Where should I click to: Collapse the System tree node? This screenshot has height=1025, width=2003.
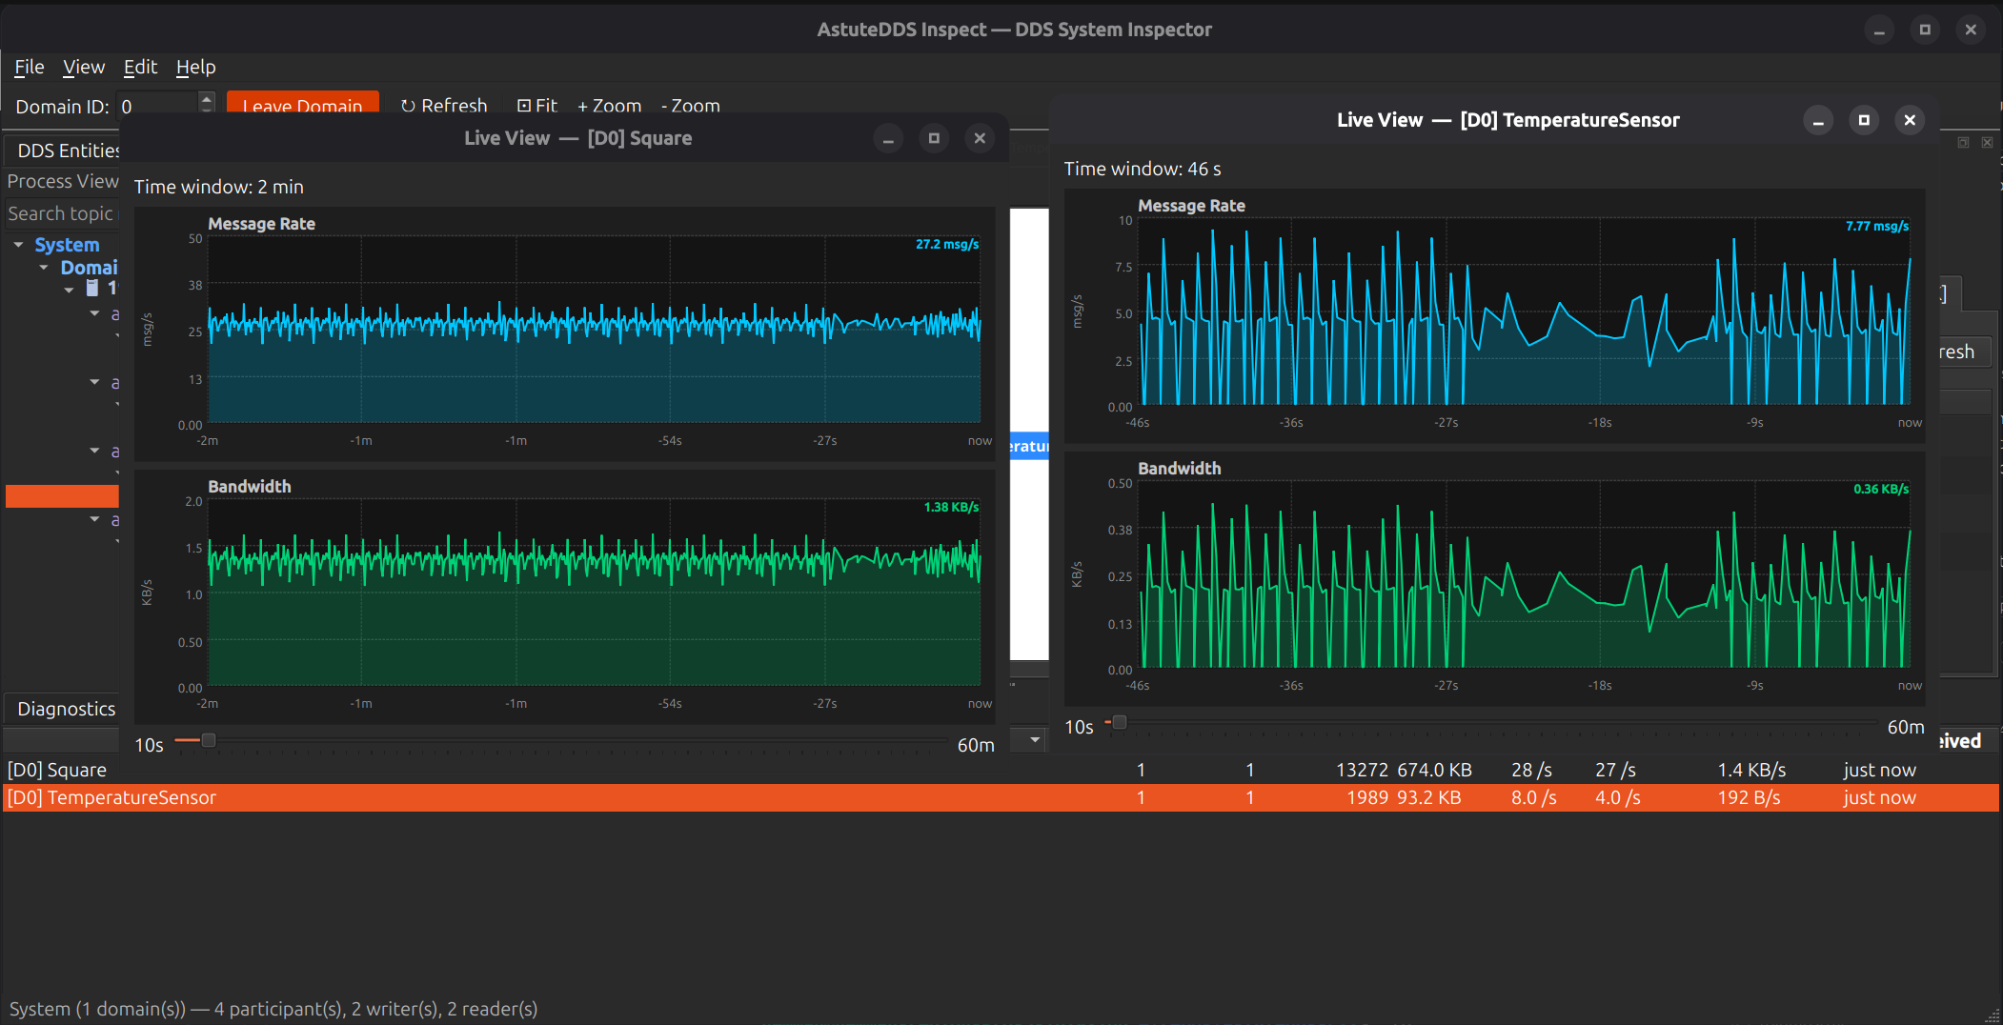tap(18, 245)
